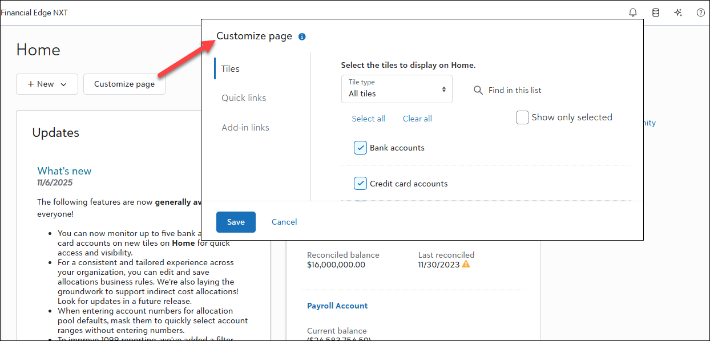Click the database icon in top bar
Viewport: 710px width, 341px height.
pyautogui.click(x=656, y=13)
